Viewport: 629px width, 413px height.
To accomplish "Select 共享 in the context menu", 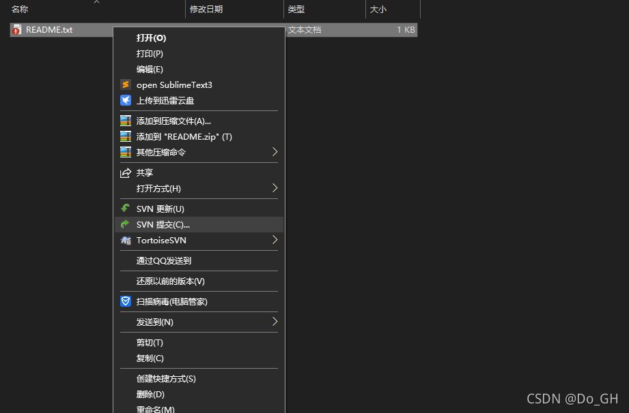I will pos(199,172).
